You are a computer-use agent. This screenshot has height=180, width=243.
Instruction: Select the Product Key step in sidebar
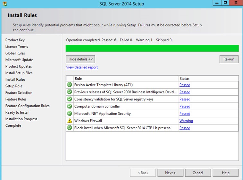(x=15, y=40)
